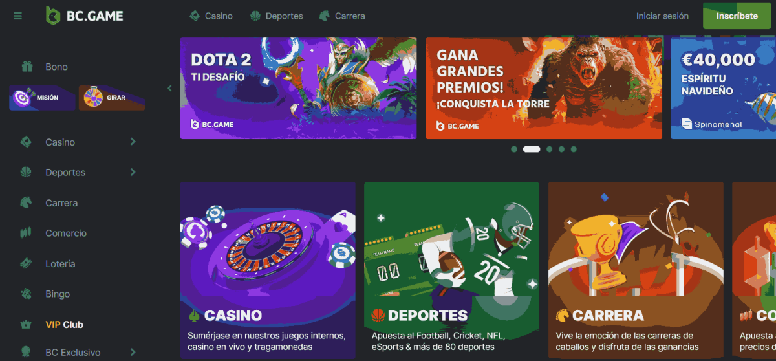
Task: Expand the Casino sidebar submenu
Action: point(133,142)
